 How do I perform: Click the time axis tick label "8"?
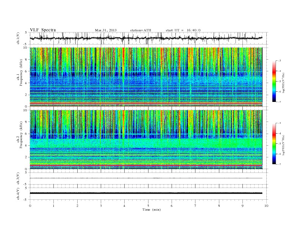point(219,206)
